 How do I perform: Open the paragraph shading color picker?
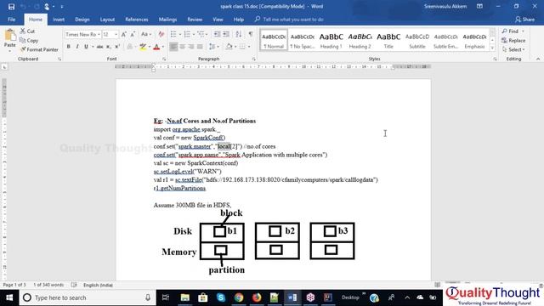tap(235, 47)
